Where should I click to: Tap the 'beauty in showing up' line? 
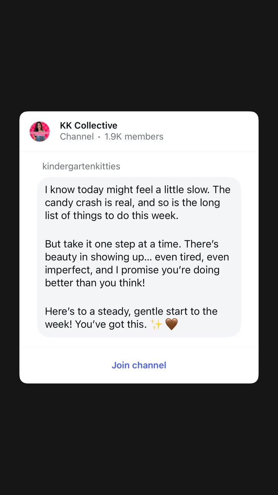tap(137, 257)
